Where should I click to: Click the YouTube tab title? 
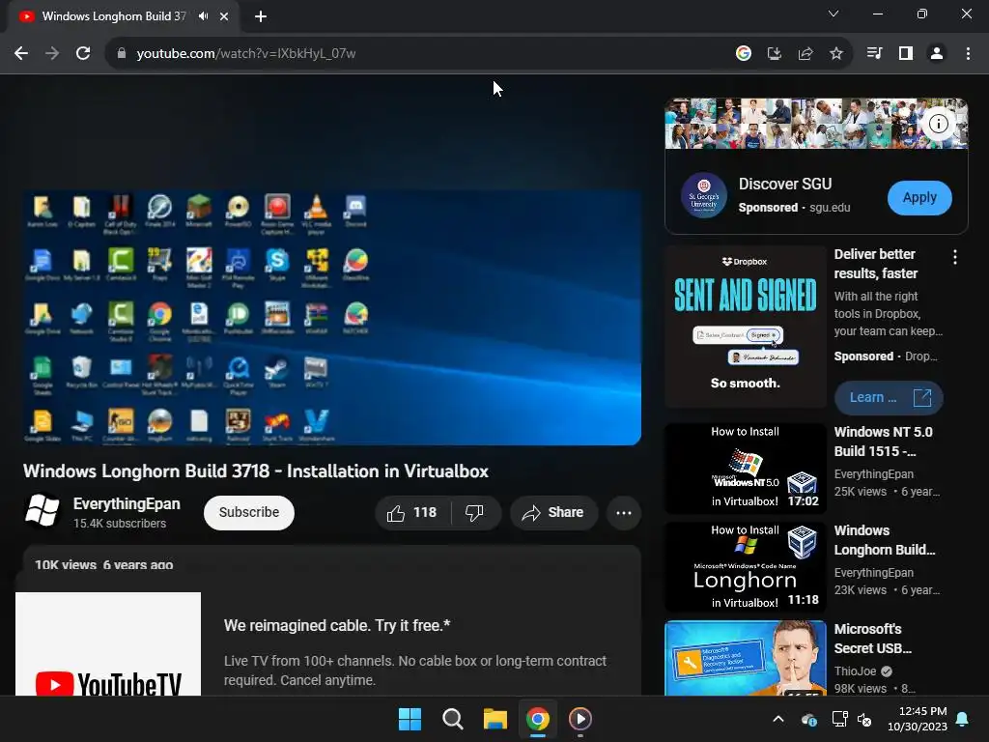[x=114, y=16]
